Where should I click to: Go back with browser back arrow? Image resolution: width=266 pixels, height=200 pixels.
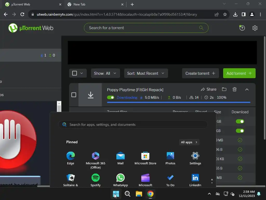point(6,15)
